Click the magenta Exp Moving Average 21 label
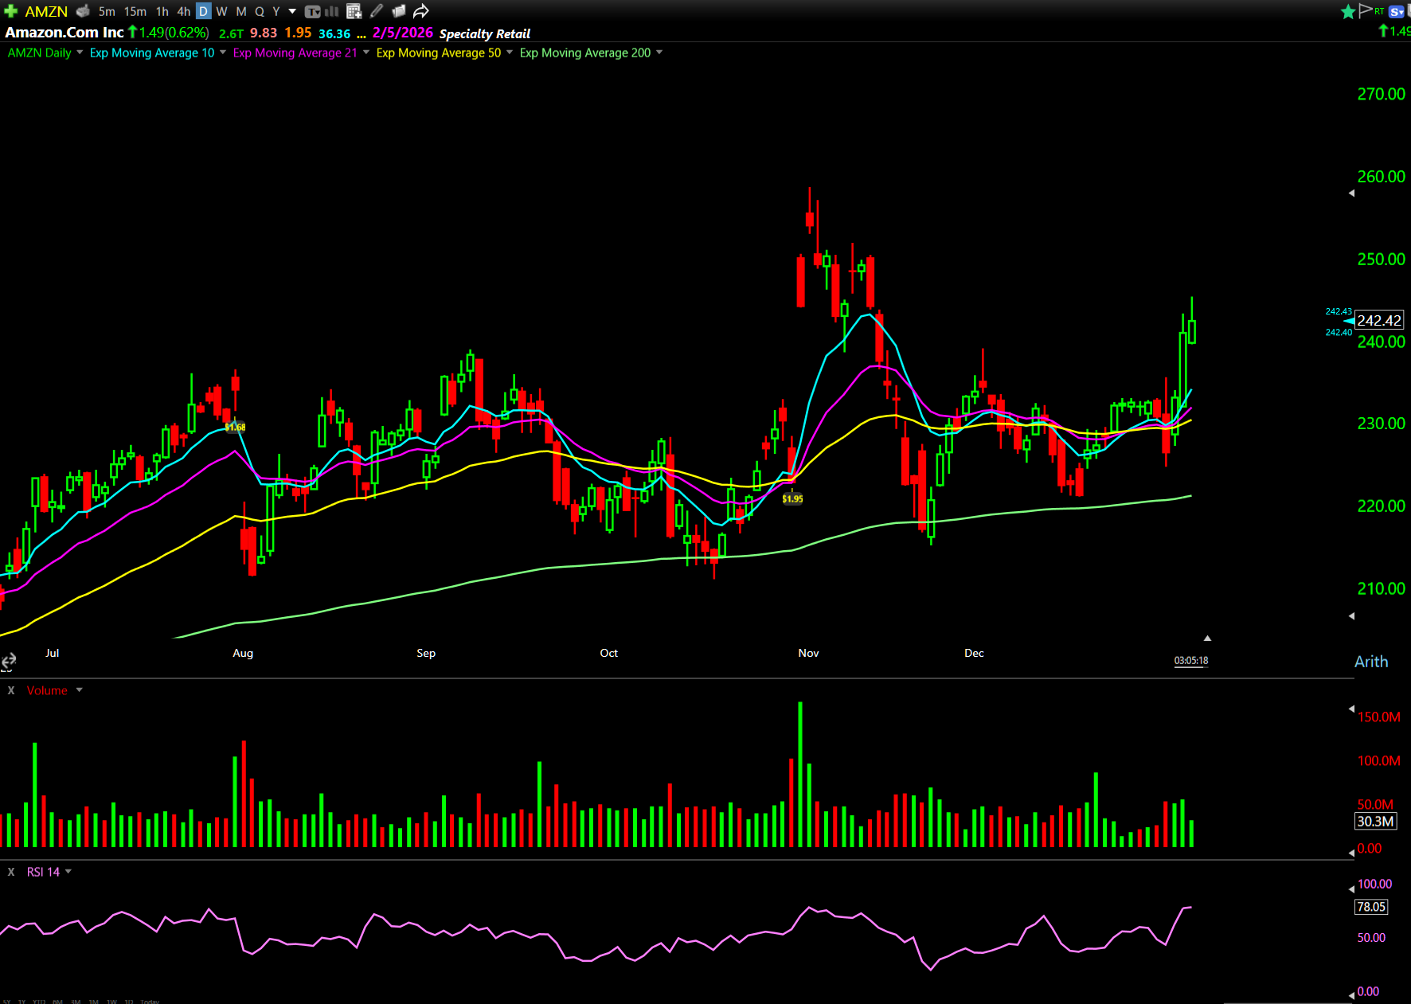 click(x=295, y=53)
